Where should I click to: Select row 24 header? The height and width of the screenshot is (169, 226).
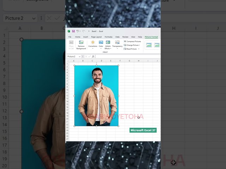(67, 130)
